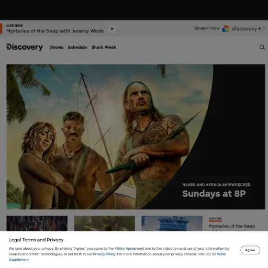The height and width of the screenshot is (268, 268).
Task: Click the discovery+ colorful globe icon
Action: coord(226,29)
